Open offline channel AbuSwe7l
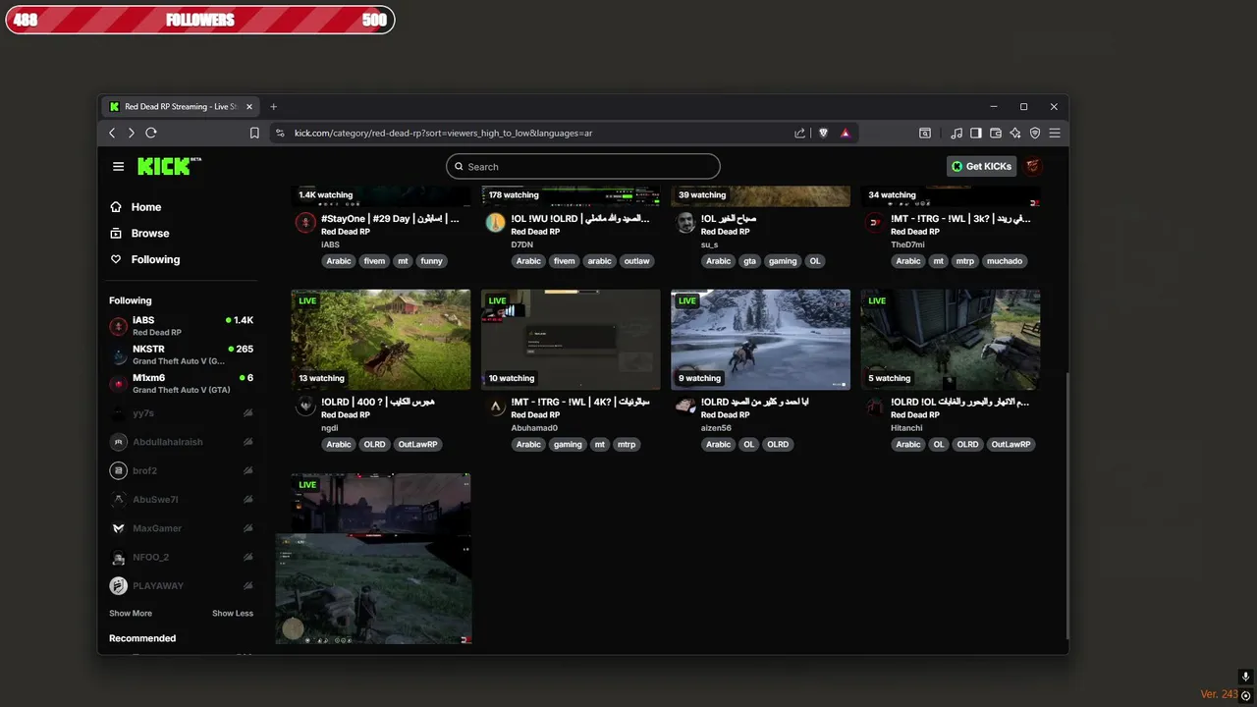The height and width of the screenshot is (707, 1257). [x=182, y=499]
